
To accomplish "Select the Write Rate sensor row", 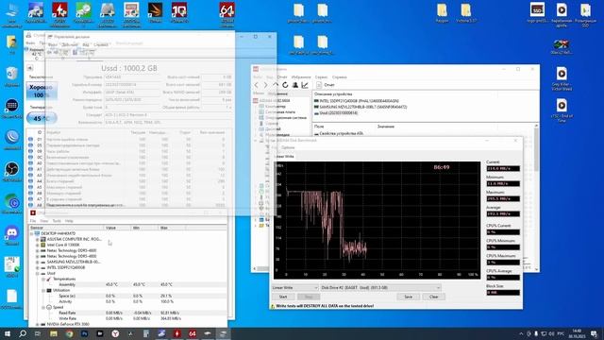I will (128, 319).
